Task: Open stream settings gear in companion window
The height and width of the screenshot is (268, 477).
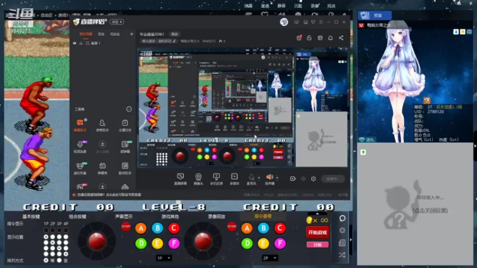Action: 314,179
